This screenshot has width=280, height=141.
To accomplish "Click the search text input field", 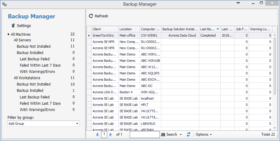I will [x=145, y=135].
